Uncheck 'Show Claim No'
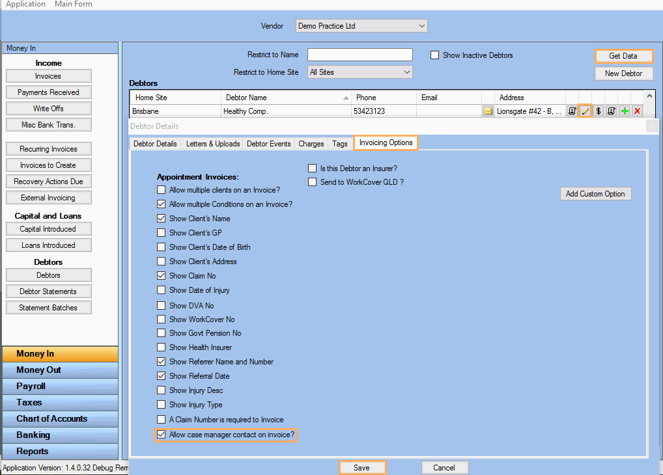663x475 pixels. click(161, 275)
